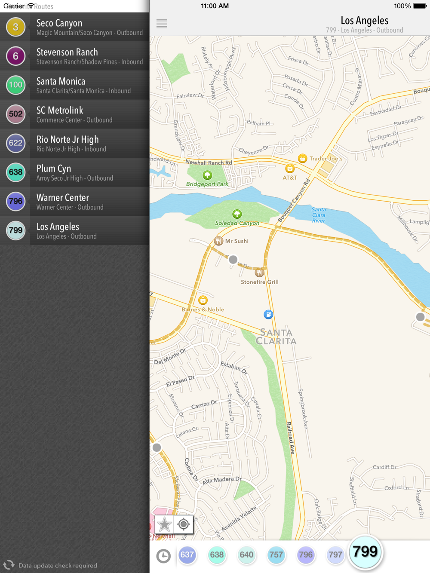The image size is (430, 573).
Task: Select route 640 bubble
Action: pos(246,555)
